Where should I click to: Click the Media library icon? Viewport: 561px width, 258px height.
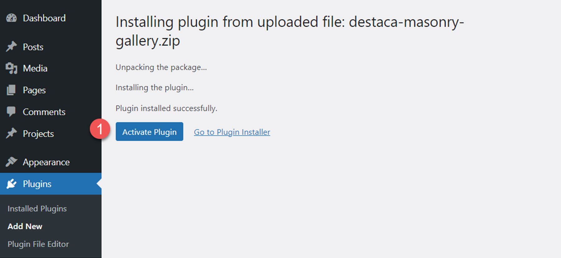(12, 68)
